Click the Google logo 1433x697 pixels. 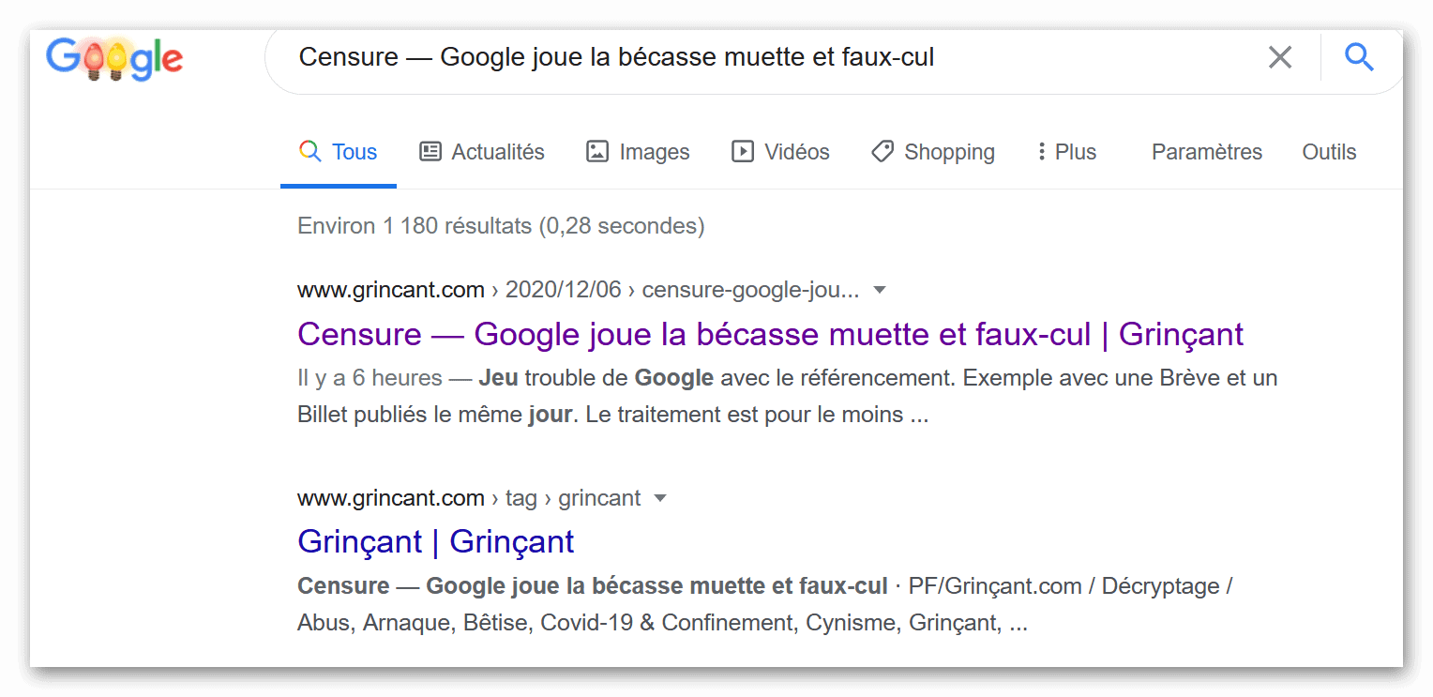point(114,59)
